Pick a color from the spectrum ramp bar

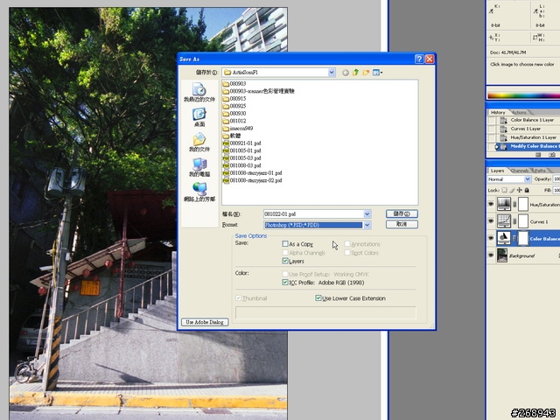coord(523,95)
